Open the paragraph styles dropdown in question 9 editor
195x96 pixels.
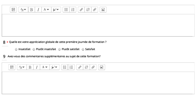22,67
